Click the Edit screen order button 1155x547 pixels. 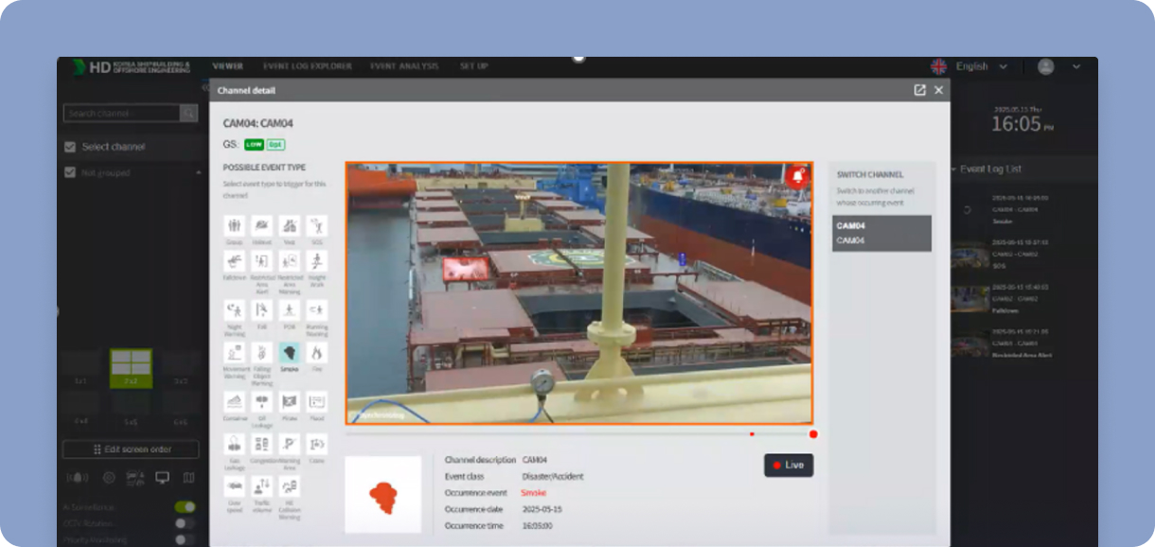[131, 450]
